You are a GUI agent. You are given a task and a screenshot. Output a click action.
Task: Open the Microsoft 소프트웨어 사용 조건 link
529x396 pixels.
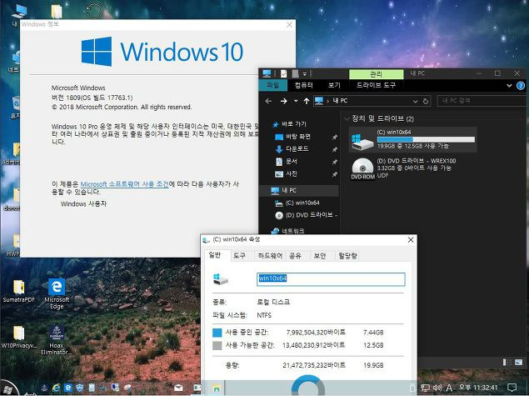pos(124,184)
